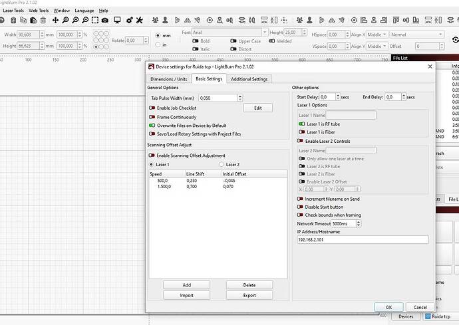Click the End Delay spinner arrows
The width and height of the screenshot is (459, 325).
click(404, 97)
